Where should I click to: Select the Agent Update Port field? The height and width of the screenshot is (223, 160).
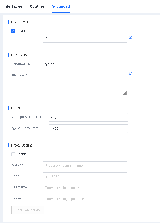click(88, 129)
